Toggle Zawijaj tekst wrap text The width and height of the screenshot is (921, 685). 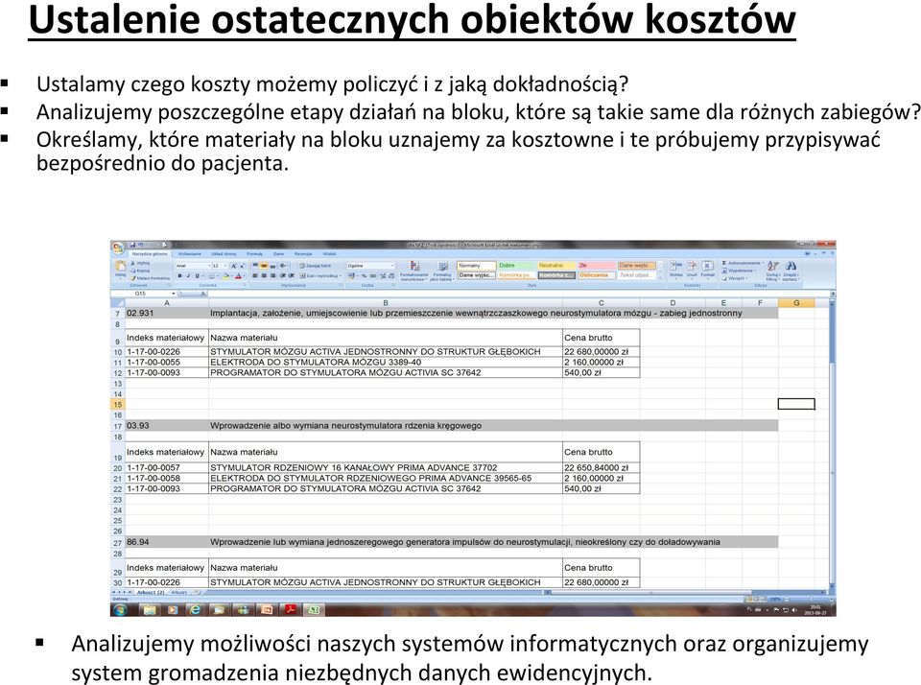[315, 266]
